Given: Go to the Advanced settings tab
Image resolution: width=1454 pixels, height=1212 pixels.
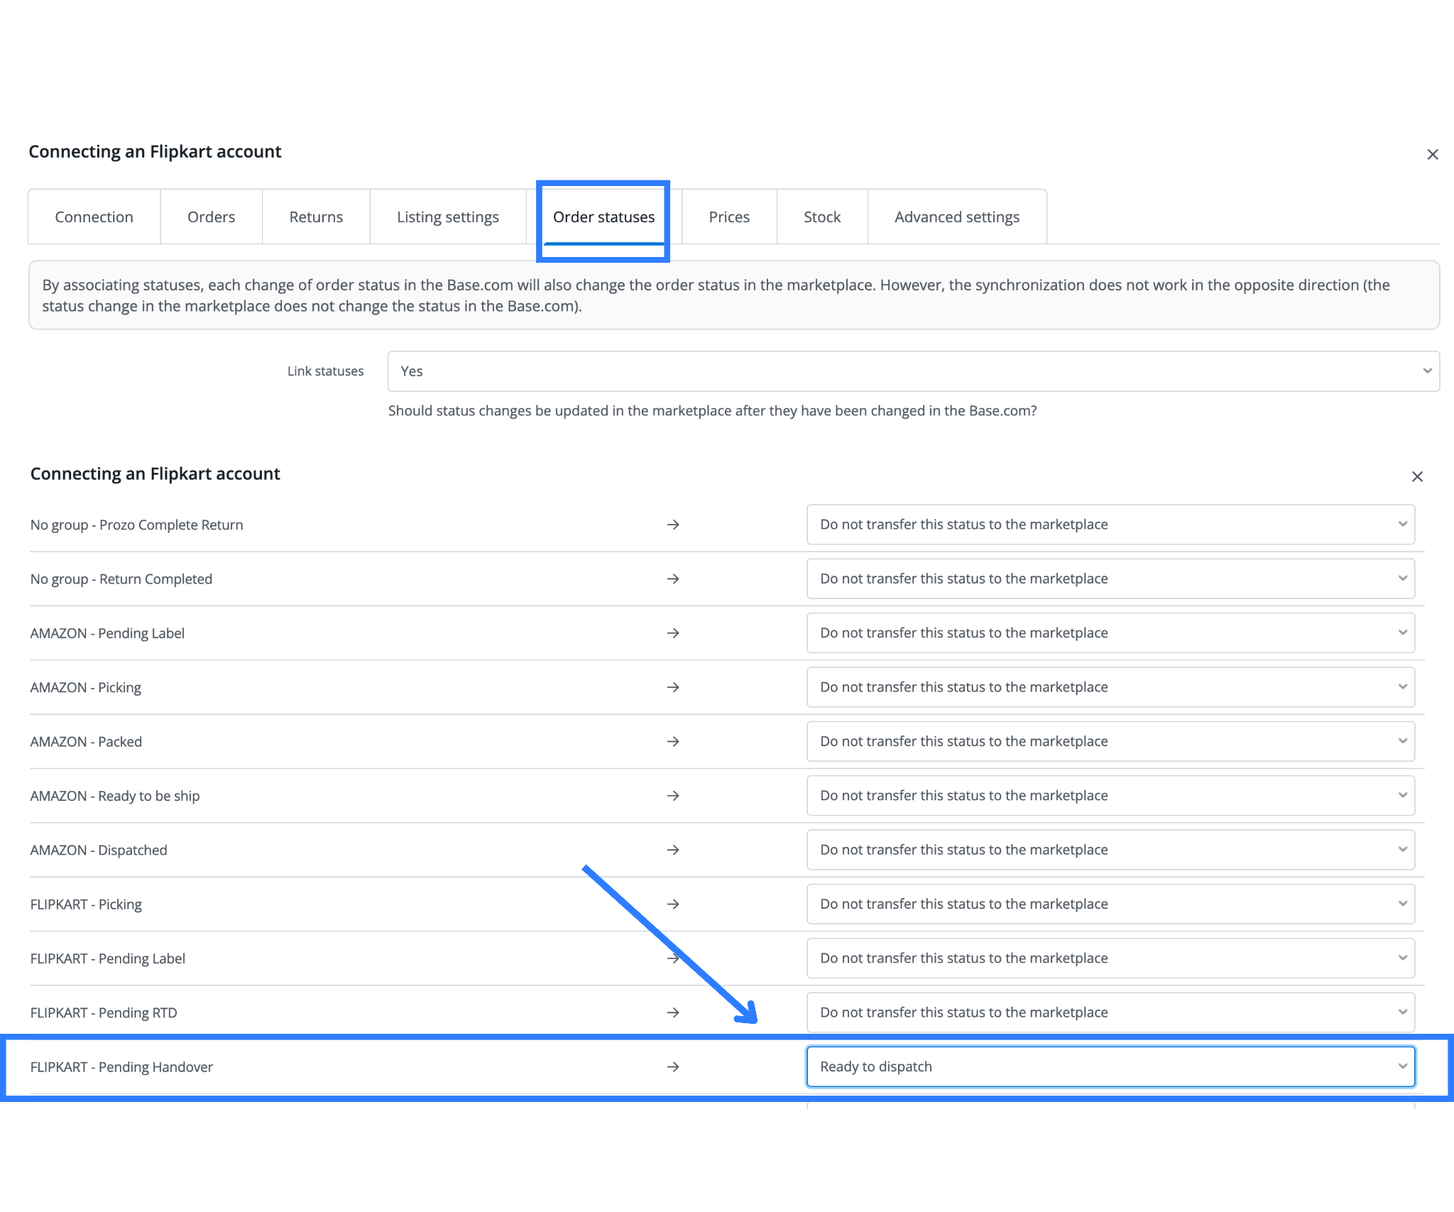Looking at the screenshot, I should pos(956,217).
